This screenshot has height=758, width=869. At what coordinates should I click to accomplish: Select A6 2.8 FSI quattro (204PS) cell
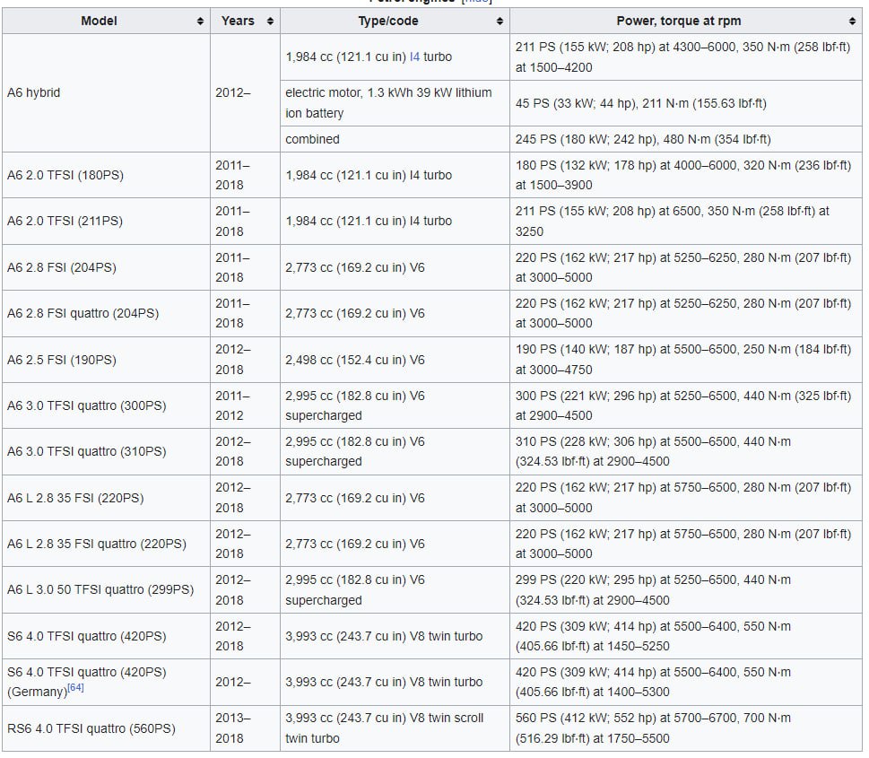tap(106, 313)
